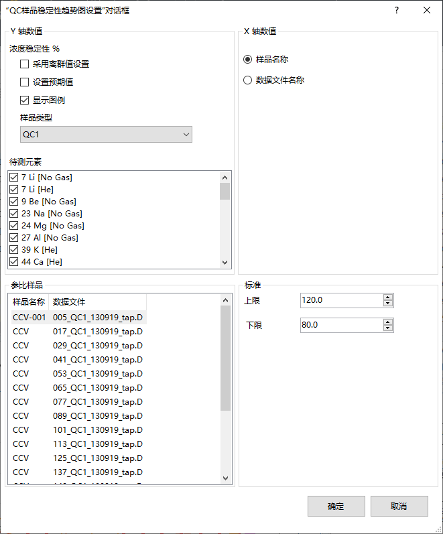Click the reference sample list scroll-down arrow
The height and width of the screenshot is (534, 443).
(225, 478)
